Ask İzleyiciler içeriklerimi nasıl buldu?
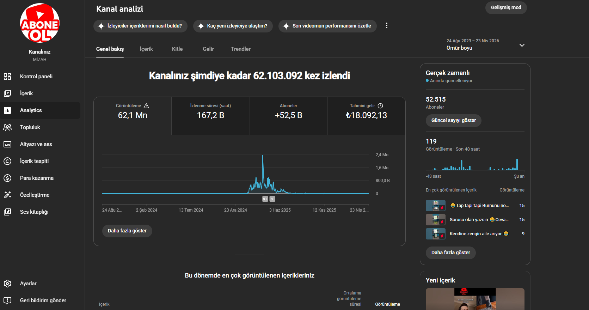The width and height of the screenshot is (589, 310). click(x=140, y=26)
